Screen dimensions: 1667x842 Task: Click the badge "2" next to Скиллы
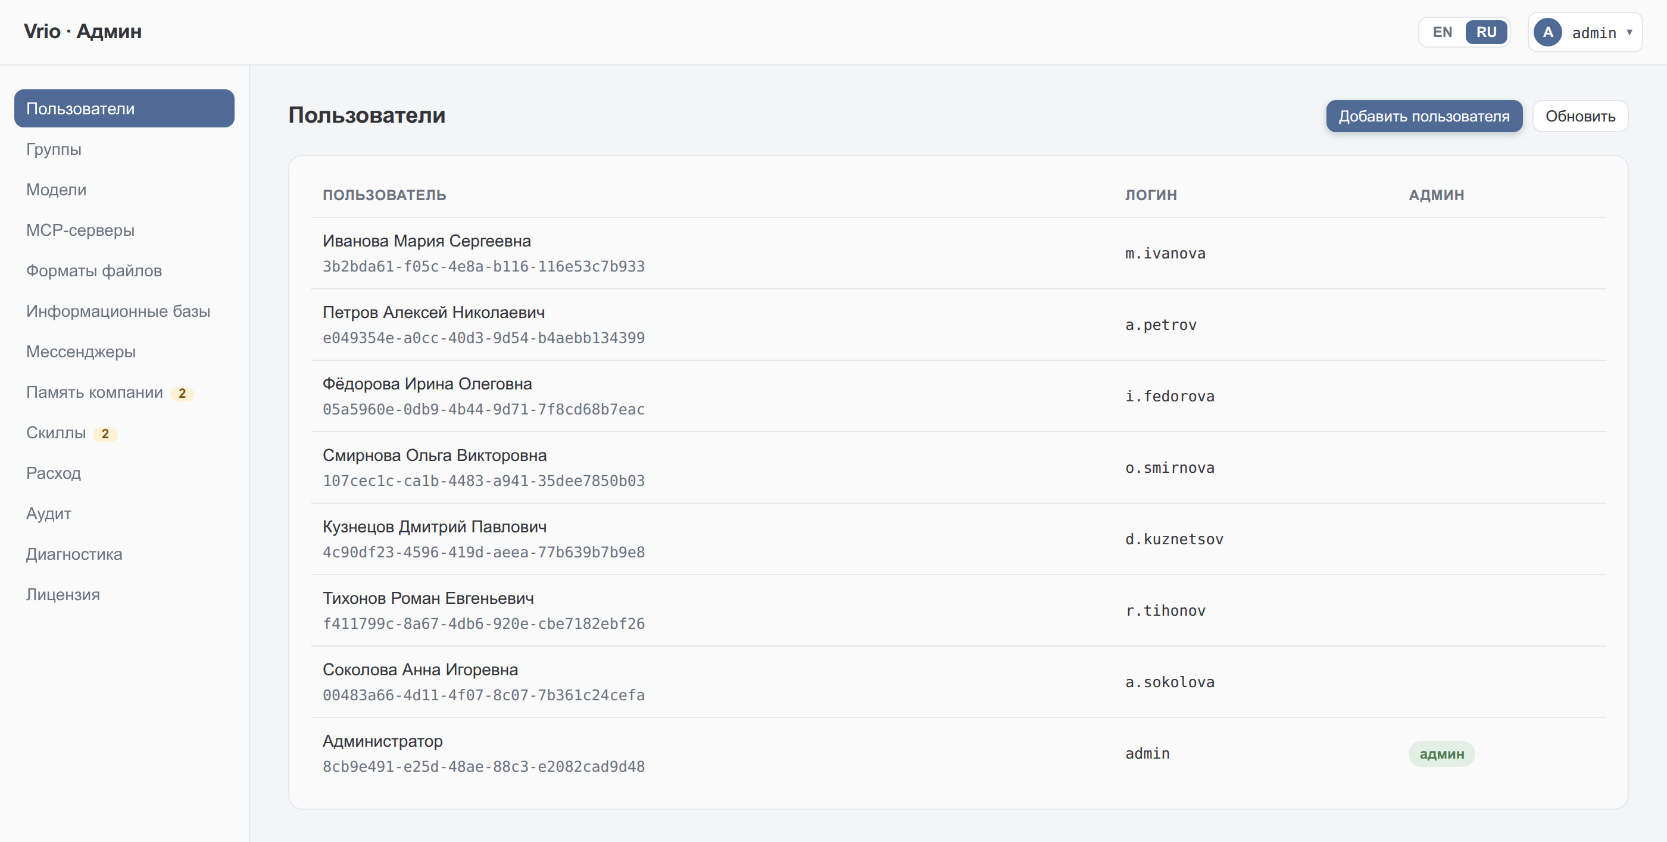coord(105,434)
